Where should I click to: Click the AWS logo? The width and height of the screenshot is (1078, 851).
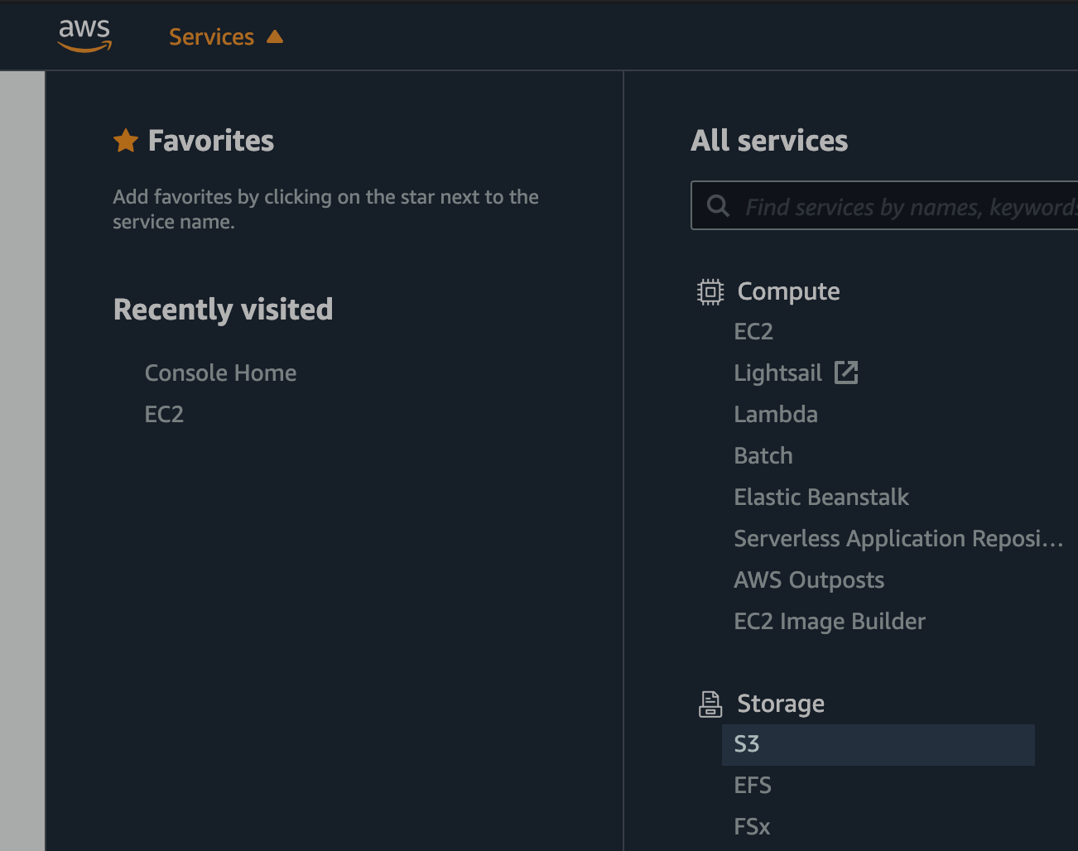pyautogui.click(x=84, y=36)
